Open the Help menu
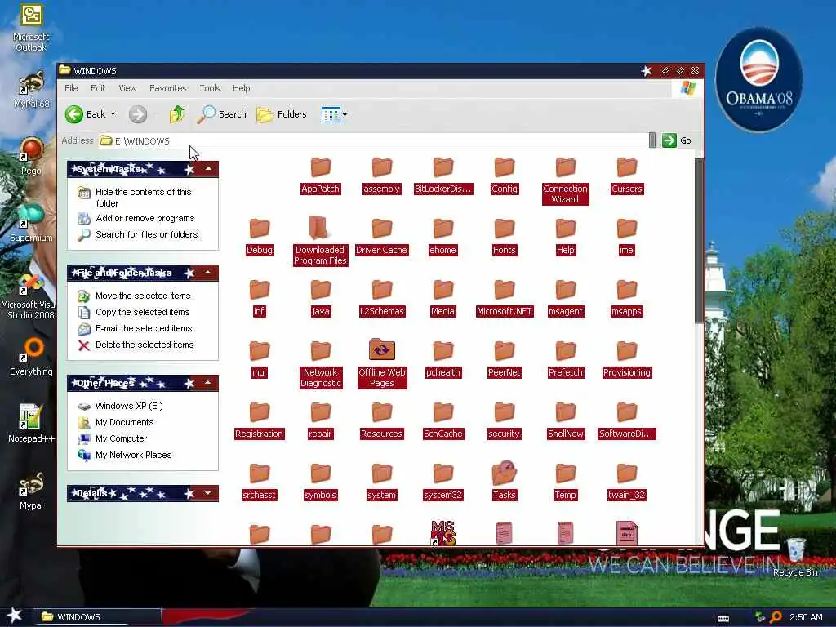 pyautogui.click(x=241, y=88)
